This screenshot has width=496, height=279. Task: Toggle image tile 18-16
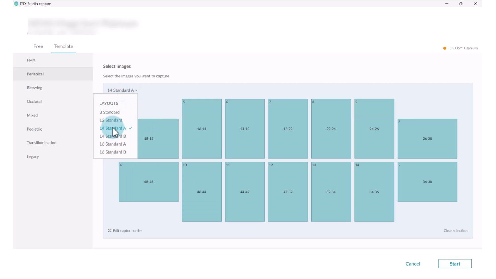pyautogui.click(x=158, y=139)
